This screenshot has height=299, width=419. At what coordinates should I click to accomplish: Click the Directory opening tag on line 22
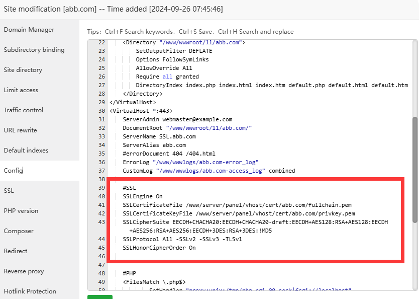(184, 42)
